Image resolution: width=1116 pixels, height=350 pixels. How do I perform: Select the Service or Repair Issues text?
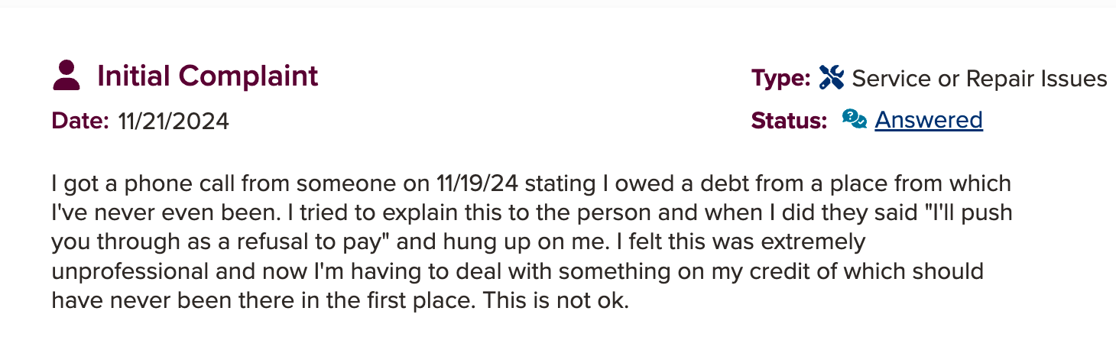(x=979, y=78)
